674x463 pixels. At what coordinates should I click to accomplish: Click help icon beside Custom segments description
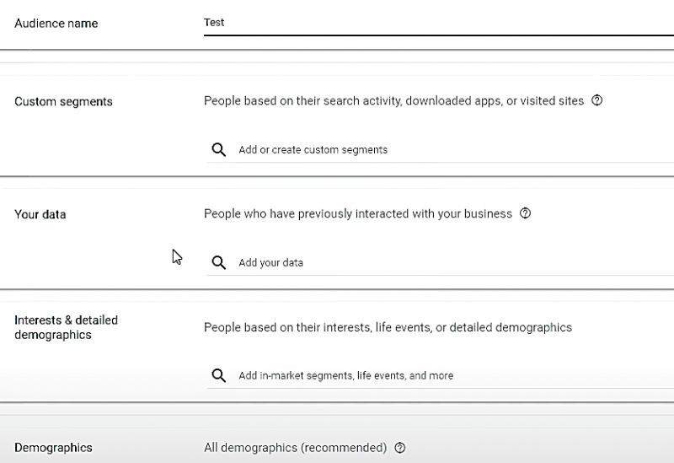coord(597,100)
